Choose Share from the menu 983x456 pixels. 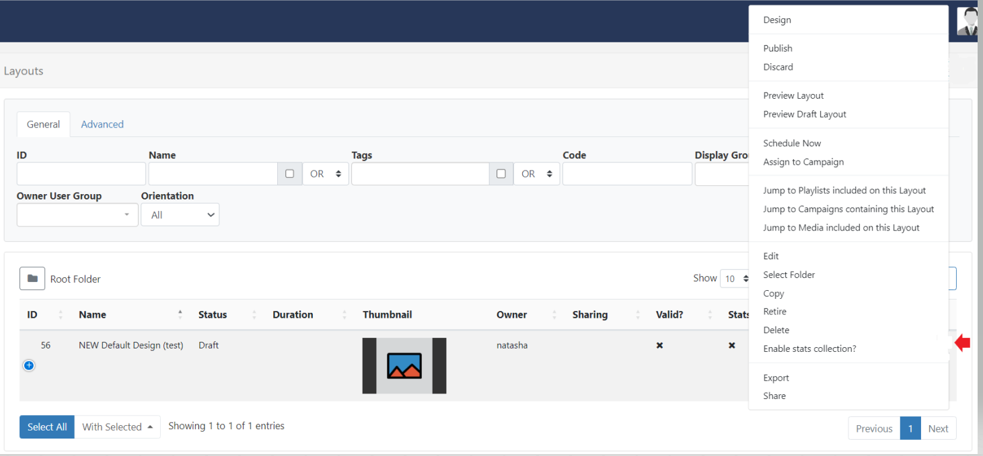(x=774, y=396)
